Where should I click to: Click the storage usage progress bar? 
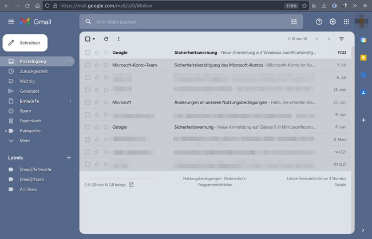tap(118, 178)
